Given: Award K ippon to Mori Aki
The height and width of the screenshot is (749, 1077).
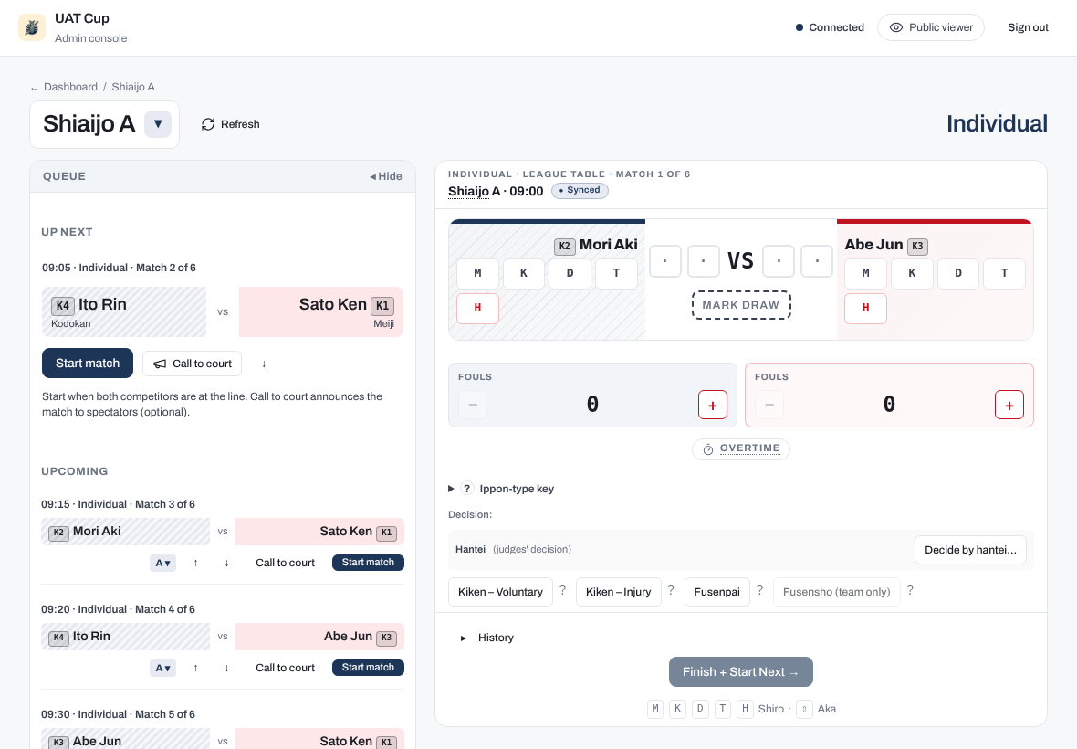Looking at the screenshot, I should coord(524,273).
